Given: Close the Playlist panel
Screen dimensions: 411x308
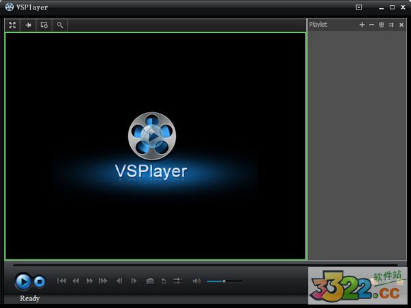Looking at the screenshot, I should click(x=401, y=25).
